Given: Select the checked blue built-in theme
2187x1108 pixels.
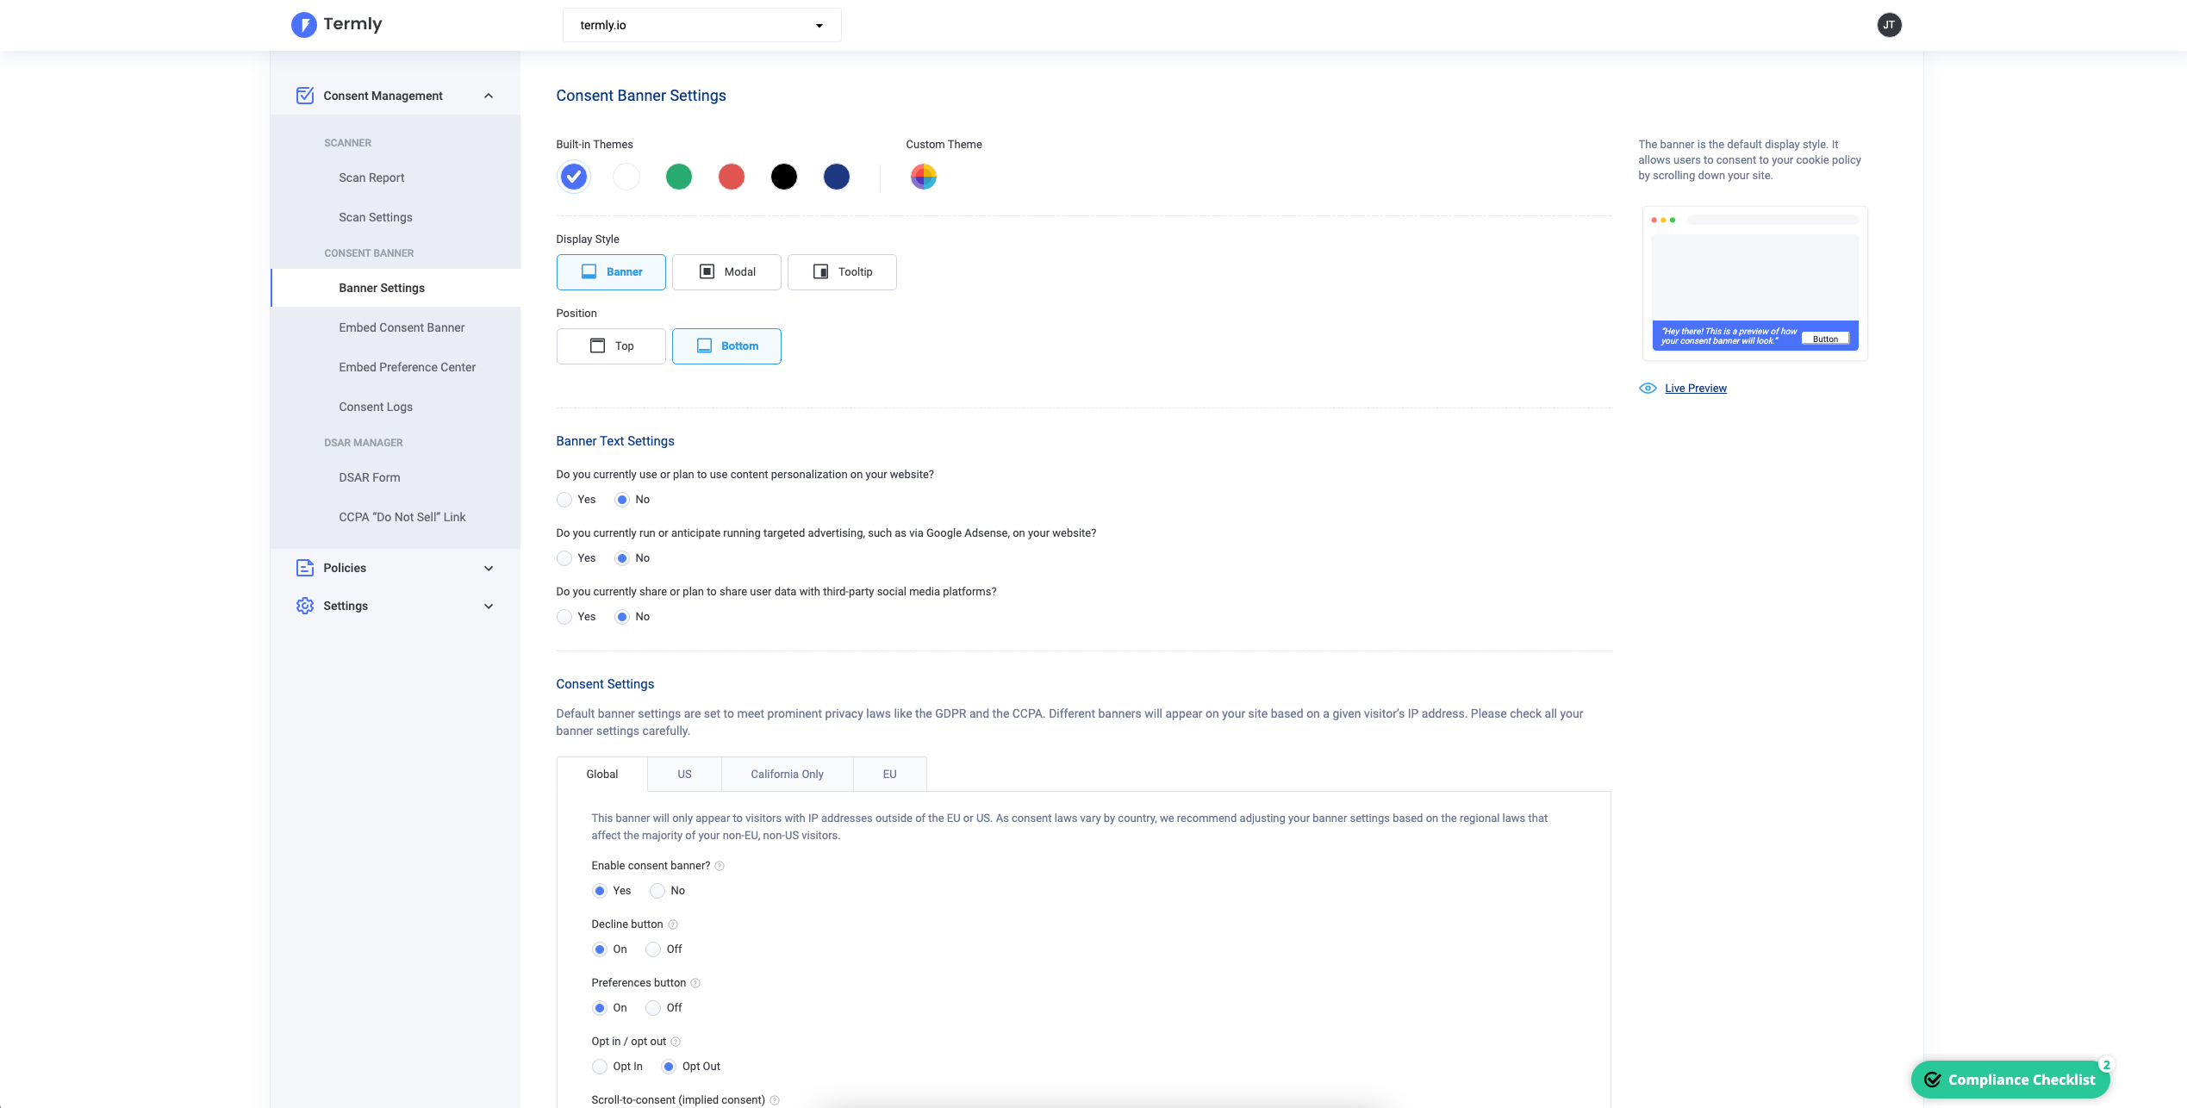Looking at the screenshot, I should [574, 177].
